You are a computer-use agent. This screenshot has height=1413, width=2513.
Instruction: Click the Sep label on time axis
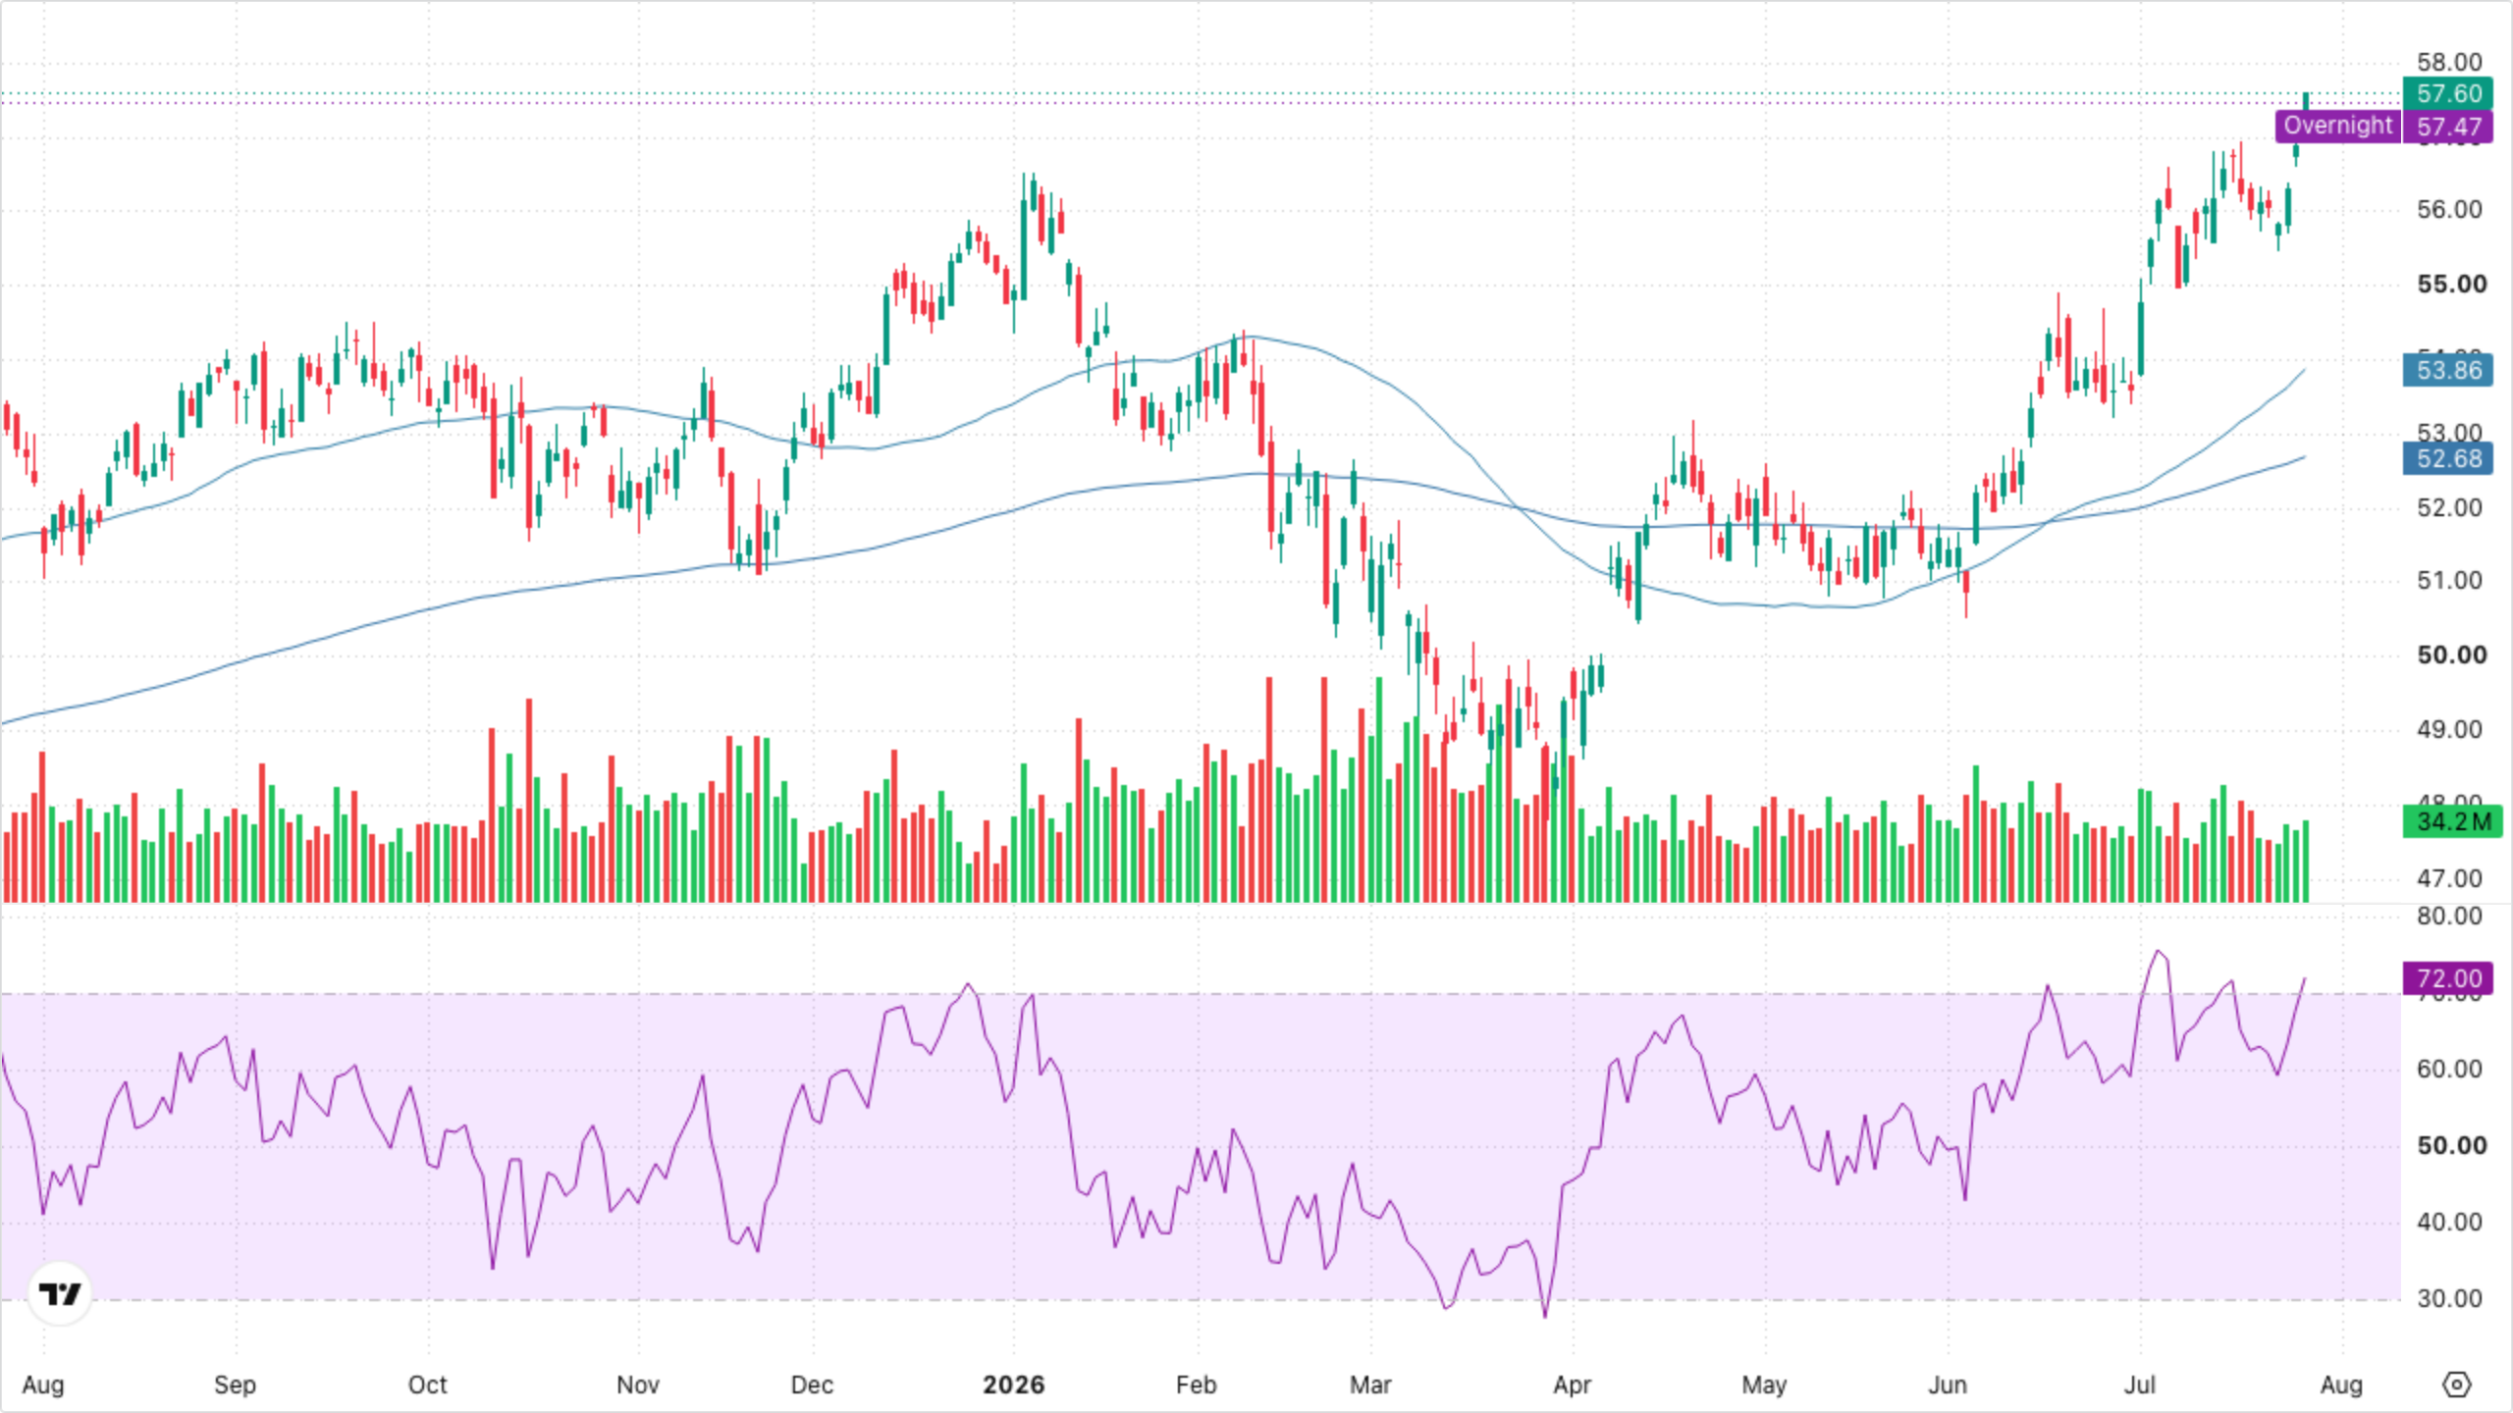pos(235,1385)
